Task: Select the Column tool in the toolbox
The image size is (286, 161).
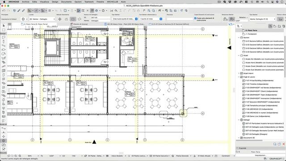Action: (x=4, y=42)
